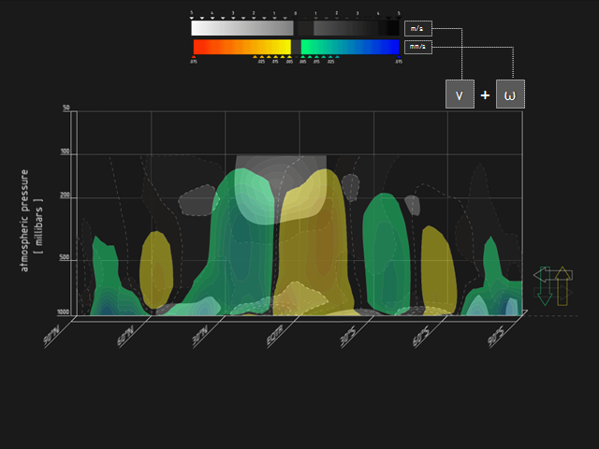Click the dark gray-to-black gradient legend bar

pyautogui.click(x=350, y=29)
